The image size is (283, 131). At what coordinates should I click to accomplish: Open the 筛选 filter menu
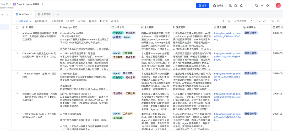tap(70, 21)
